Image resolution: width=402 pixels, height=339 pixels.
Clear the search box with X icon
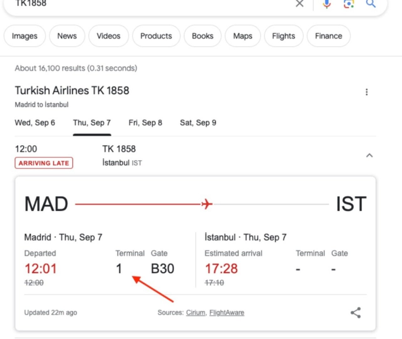tap(300, 3)
